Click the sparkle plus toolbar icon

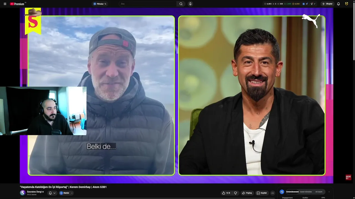pos(315,4)
